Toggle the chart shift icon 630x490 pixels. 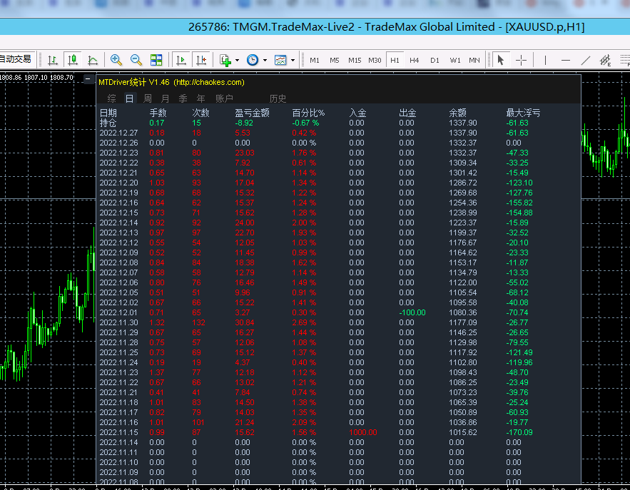point(201,60)
